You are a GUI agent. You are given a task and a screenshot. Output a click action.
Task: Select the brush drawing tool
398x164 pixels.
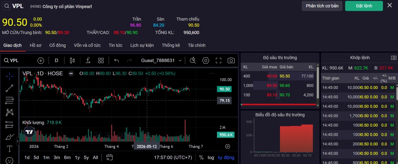tap(10, 137)
